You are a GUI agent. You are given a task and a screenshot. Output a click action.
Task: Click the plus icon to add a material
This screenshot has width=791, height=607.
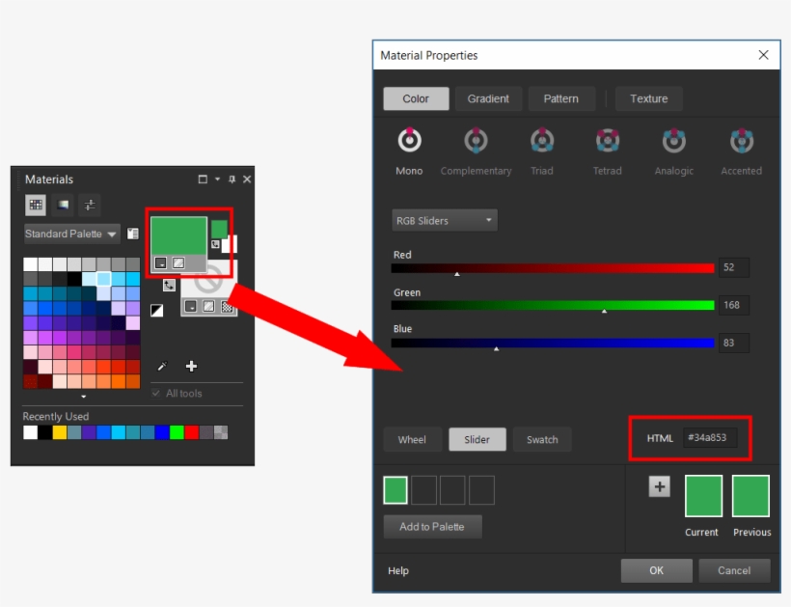pyautogui.click(x=191, y=366)
